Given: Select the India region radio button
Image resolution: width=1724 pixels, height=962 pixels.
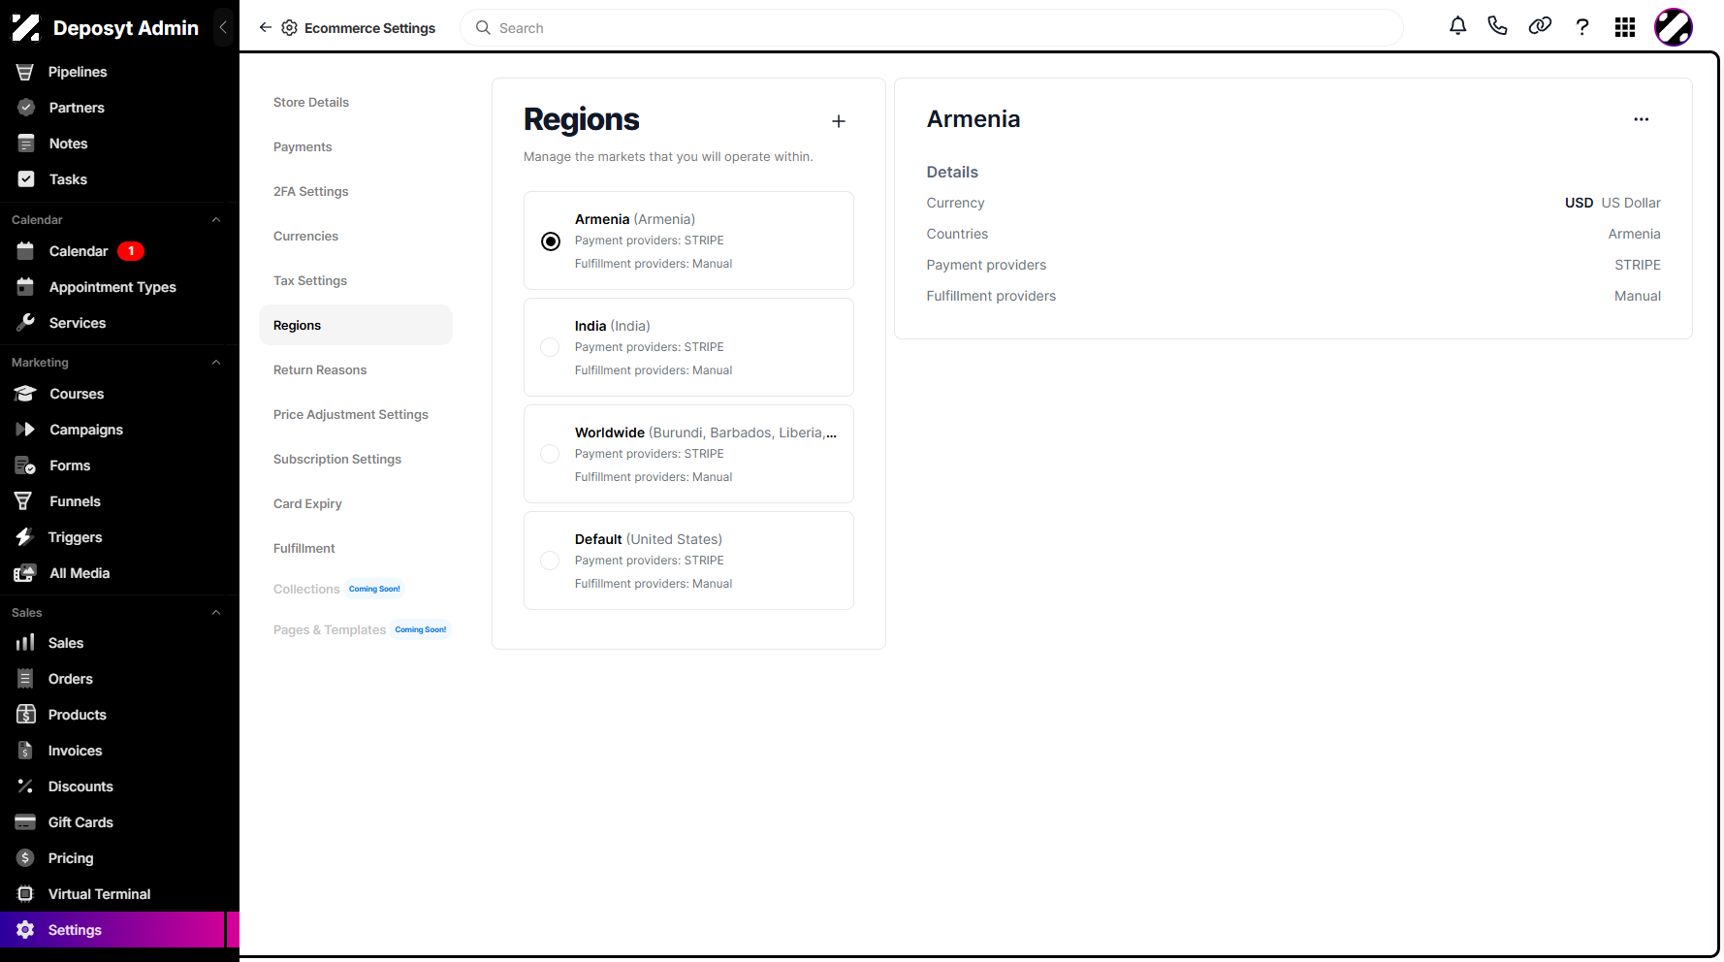Looking at the screenshot, I should point(550,347).
